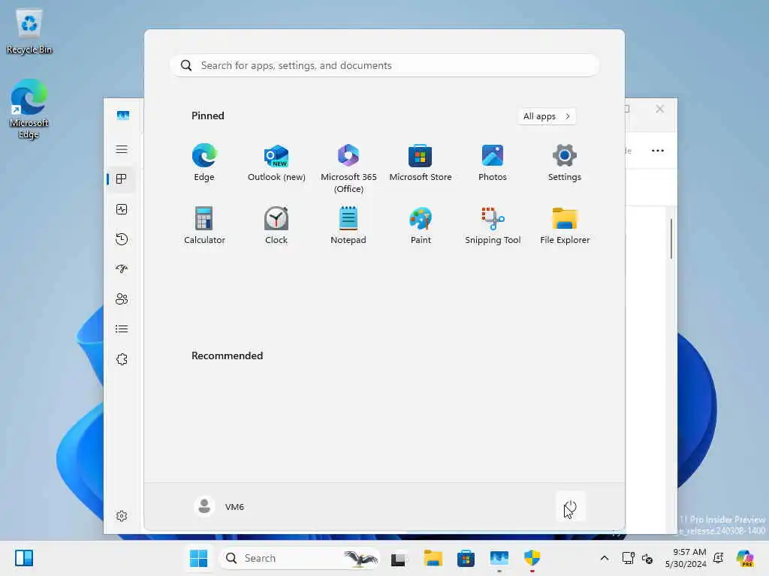Open Windows Security on taskbar
Image resolution: width=769 pixels, height=576 pixels.
pyautogui.click(x=532, y=558)
